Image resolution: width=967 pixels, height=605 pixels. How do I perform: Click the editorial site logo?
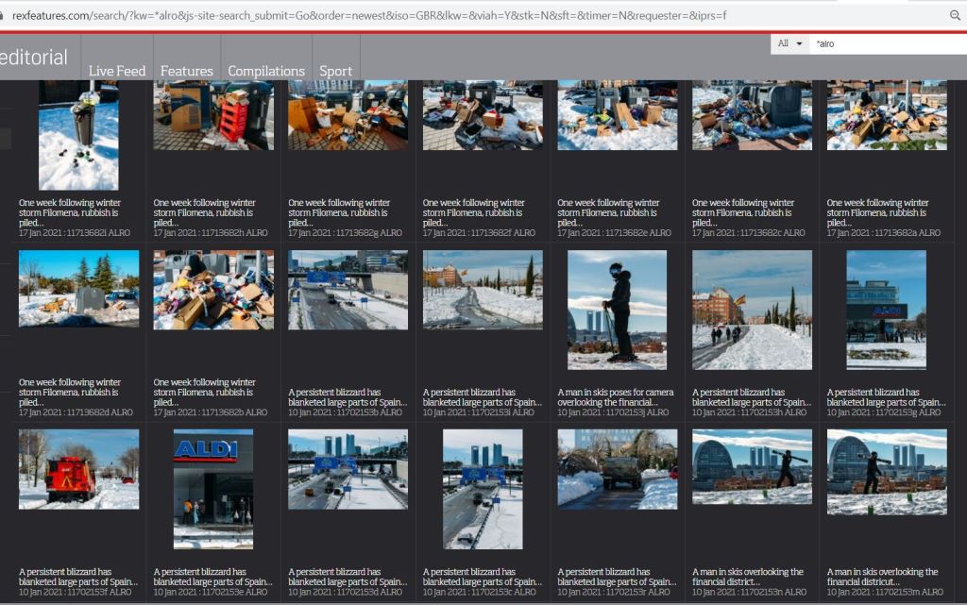coord(34,58)
